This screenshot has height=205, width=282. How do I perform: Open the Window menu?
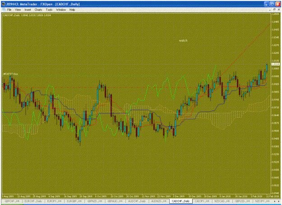61,10
